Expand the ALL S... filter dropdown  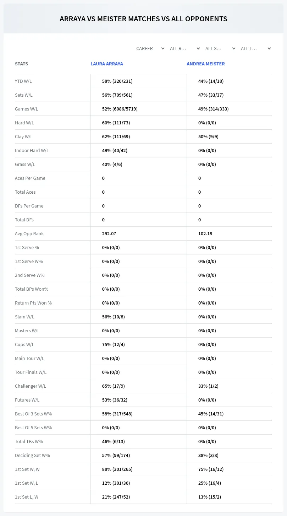click(220, 48)
